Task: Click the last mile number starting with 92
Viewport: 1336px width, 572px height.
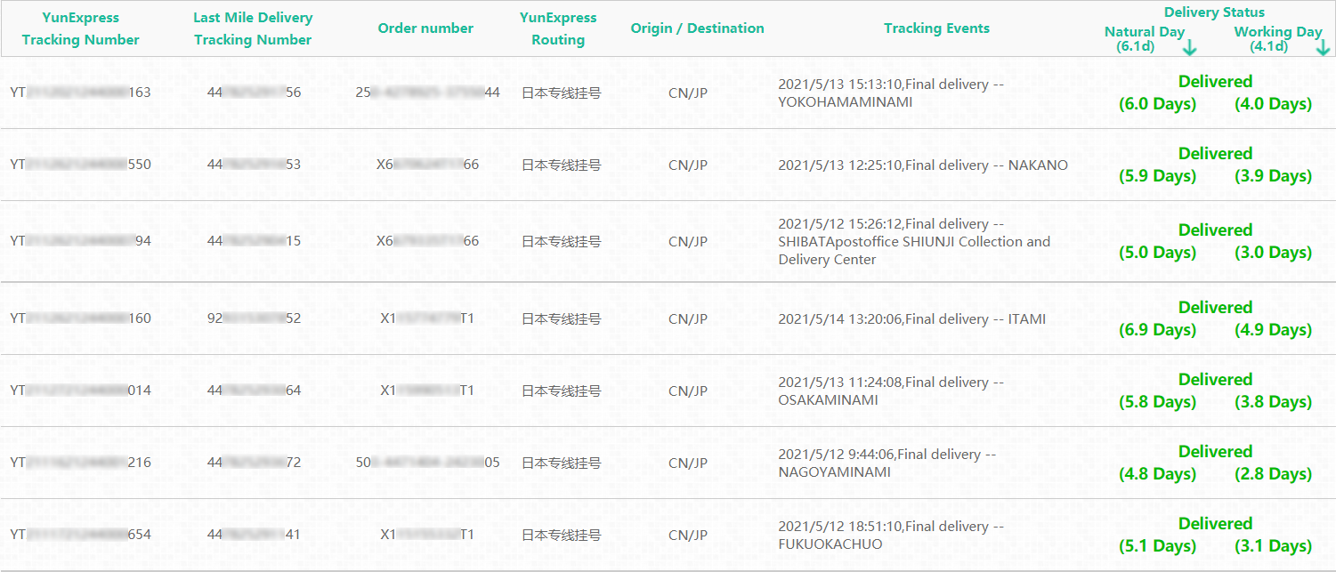Action: pos(254,318)
